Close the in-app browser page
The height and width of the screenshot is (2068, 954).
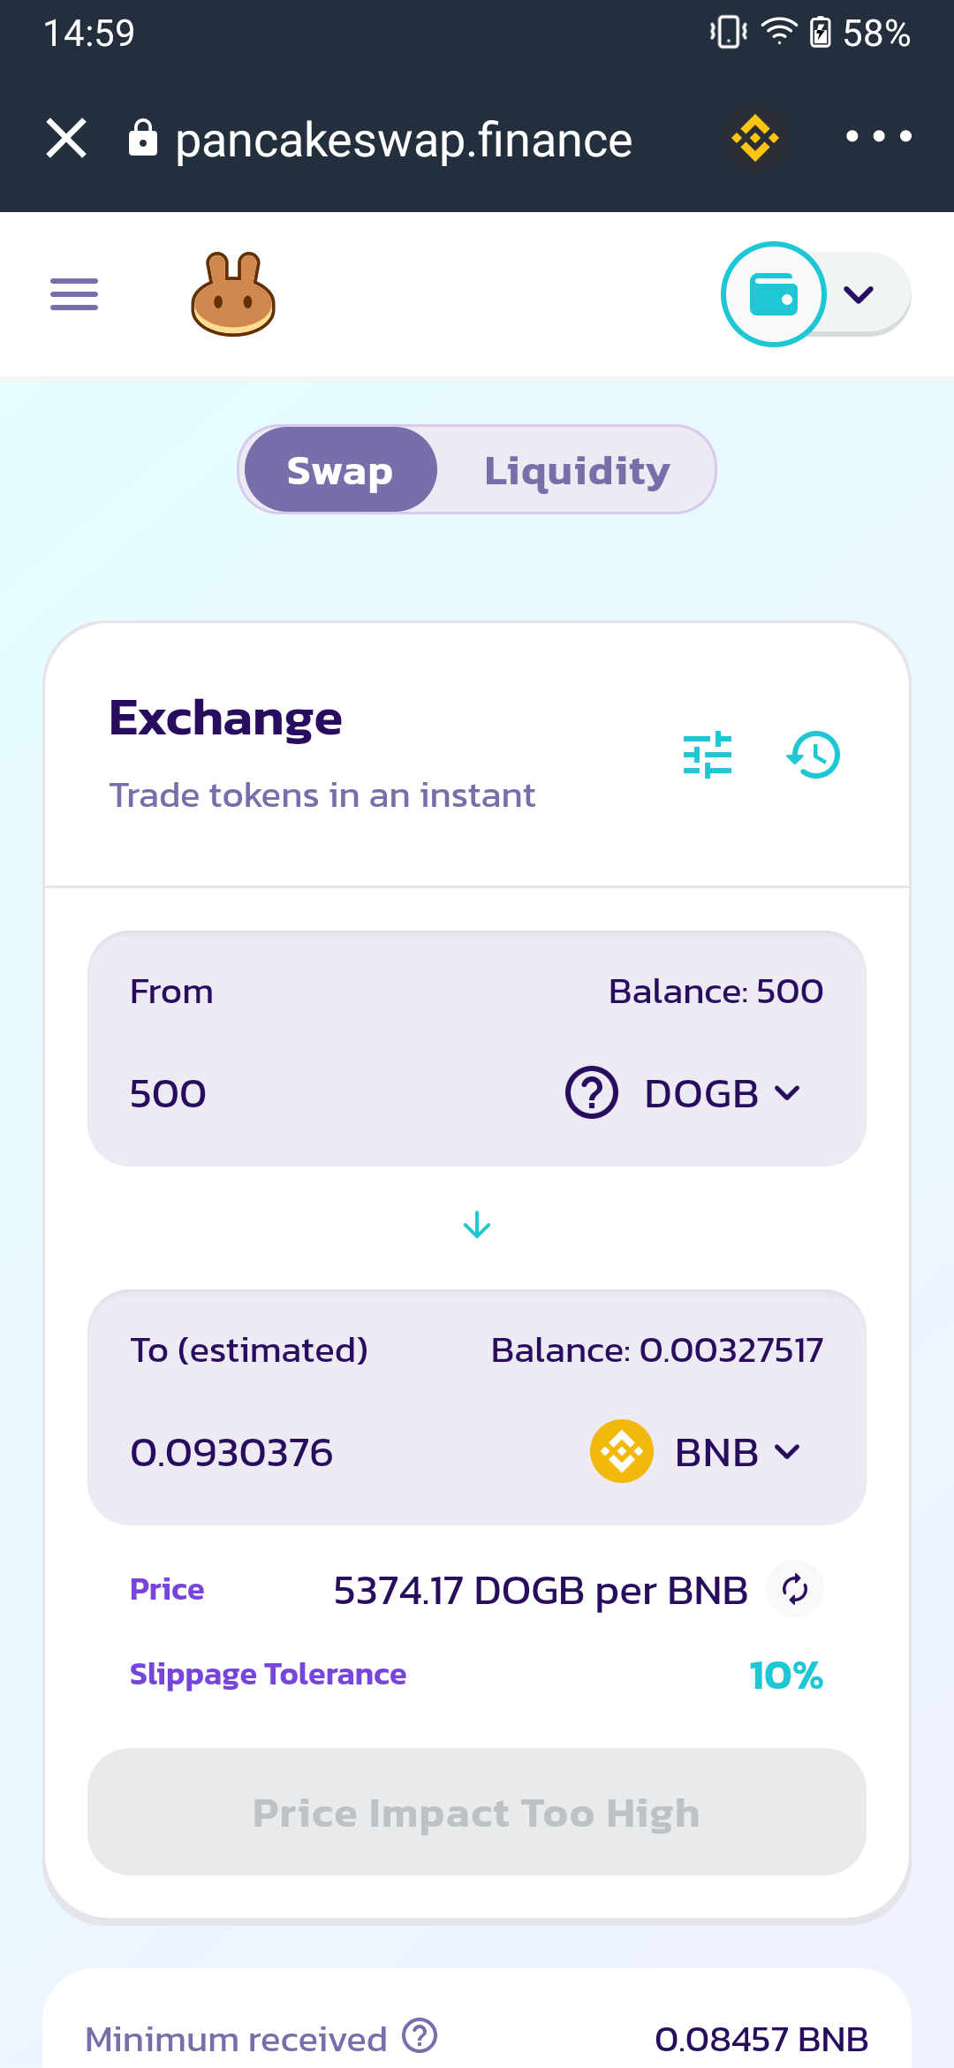(x=66, y=139)
